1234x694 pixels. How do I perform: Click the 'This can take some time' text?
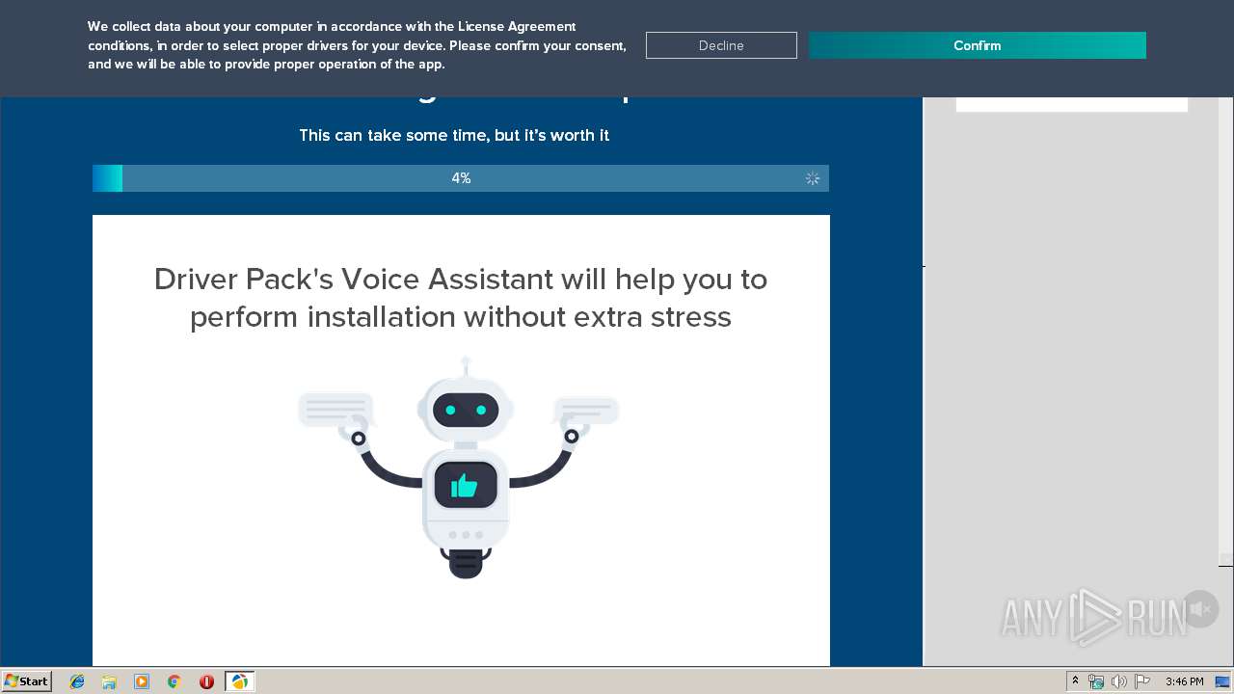point(454,135)
